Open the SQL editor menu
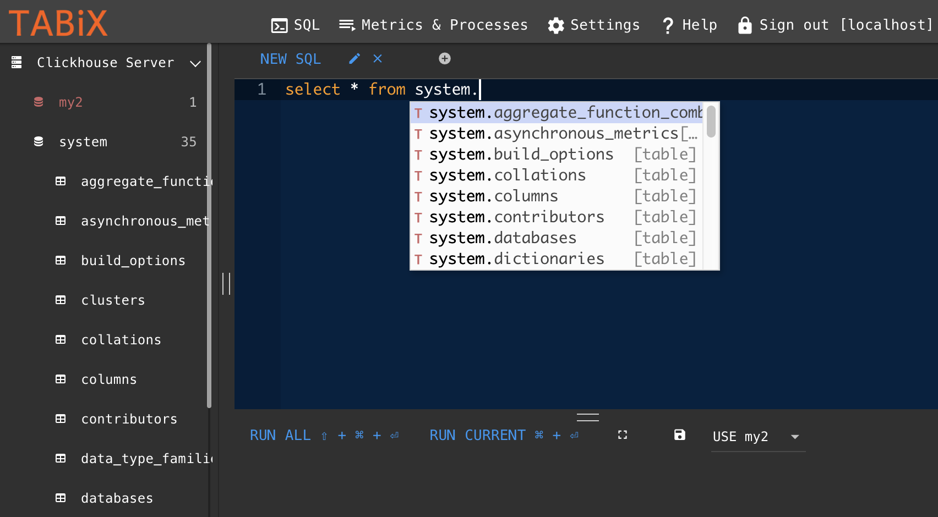Screen dimensions: 938x517 296,25
